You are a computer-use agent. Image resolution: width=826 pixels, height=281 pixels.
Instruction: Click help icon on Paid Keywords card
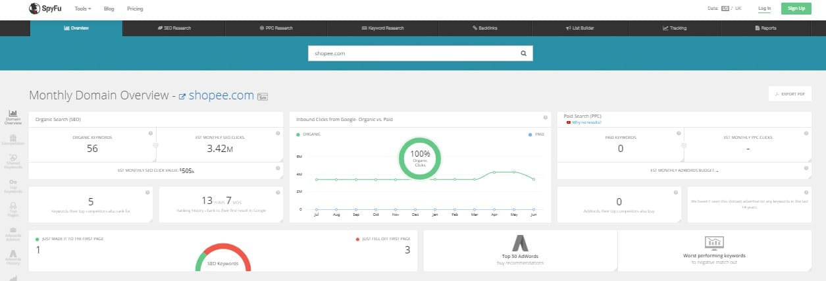[678, 133]
